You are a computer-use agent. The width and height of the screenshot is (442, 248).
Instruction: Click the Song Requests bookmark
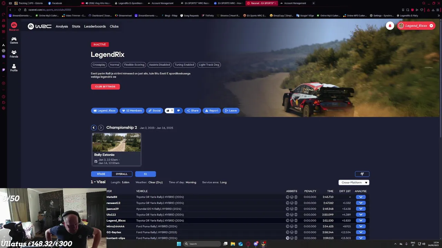pyautogui.click(x=190, y=15)
